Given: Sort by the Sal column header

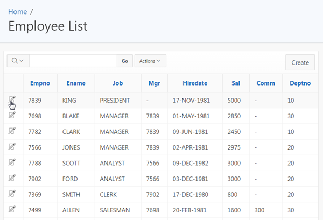Looking at the screenshot, I should 236,83.
